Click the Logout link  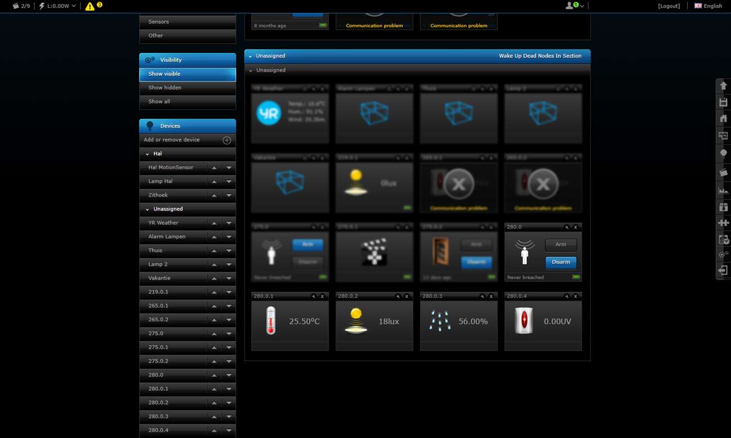[x=669, y=6]
